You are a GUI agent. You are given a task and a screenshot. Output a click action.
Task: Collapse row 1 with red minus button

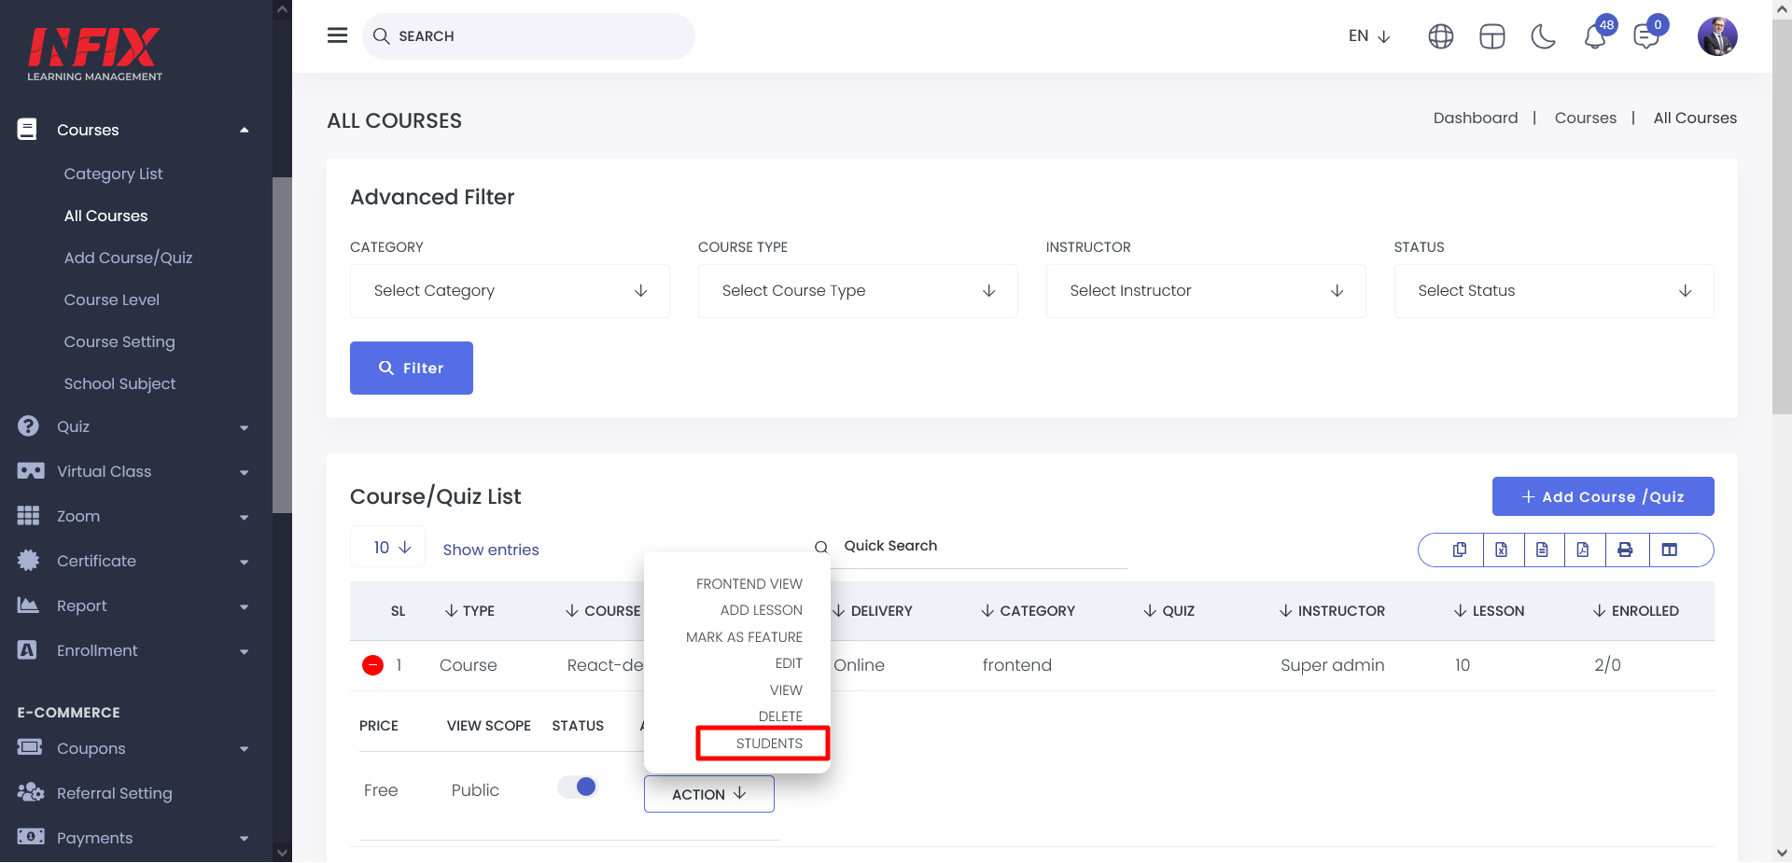click(x=372, y=665)
